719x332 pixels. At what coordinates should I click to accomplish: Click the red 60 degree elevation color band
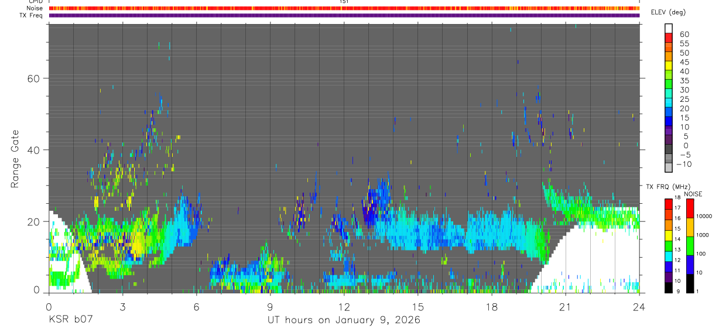tap(669, 37)
